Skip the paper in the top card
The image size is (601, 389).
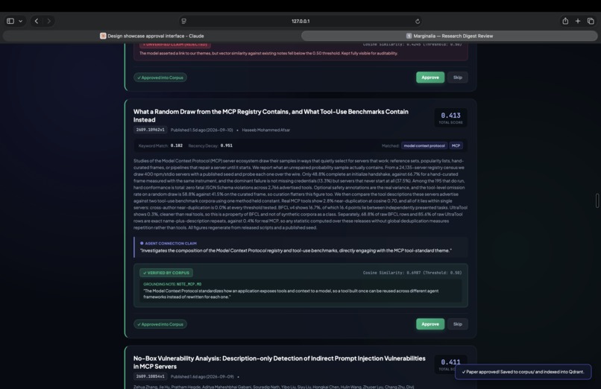point(458,78)
